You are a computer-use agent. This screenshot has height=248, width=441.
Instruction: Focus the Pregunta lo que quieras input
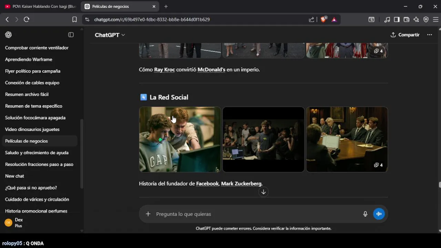(x=257, y=214)
